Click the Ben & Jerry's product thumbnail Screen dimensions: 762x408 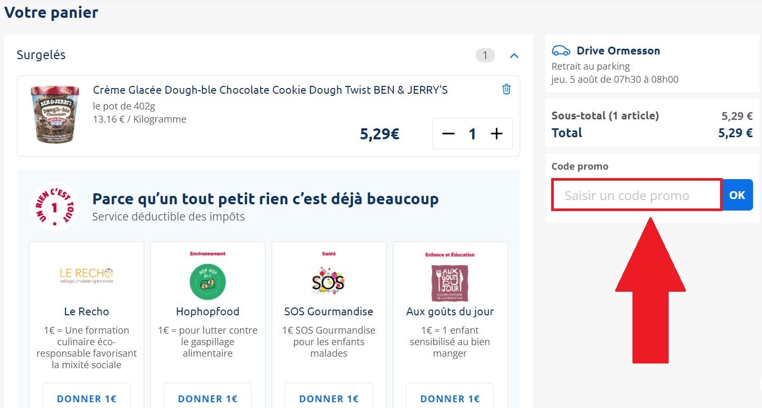(x=55, y=115)
